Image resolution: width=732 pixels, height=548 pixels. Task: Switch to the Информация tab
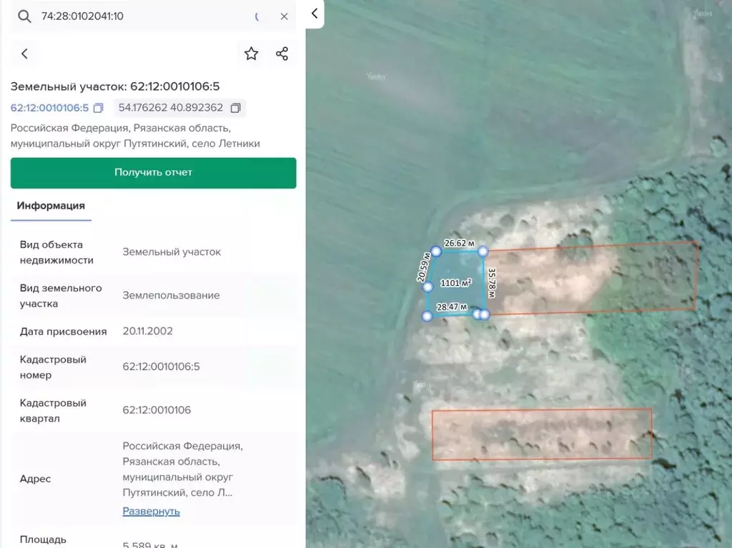coord(51,206)
